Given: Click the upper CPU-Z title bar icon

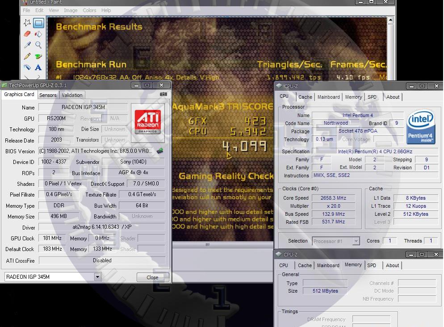Looking at the screenshot, I should coord(279,86).
